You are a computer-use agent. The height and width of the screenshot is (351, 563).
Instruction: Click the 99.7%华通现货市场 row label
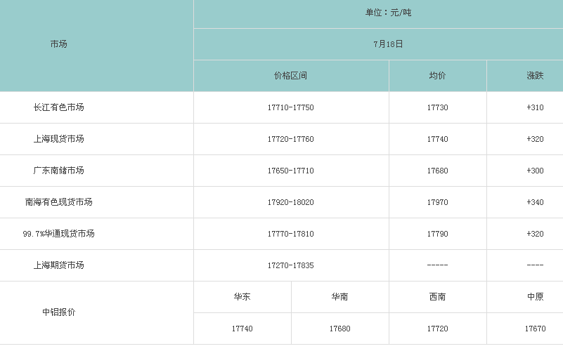[x=59, y=234]
